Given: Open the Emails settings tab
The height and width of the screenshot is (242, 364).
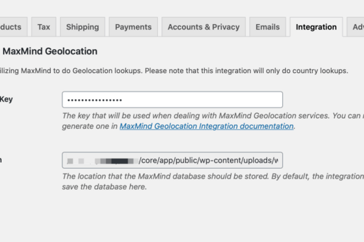Looking at the screenshot, I should pyautogui.click(x=268, y=27).
